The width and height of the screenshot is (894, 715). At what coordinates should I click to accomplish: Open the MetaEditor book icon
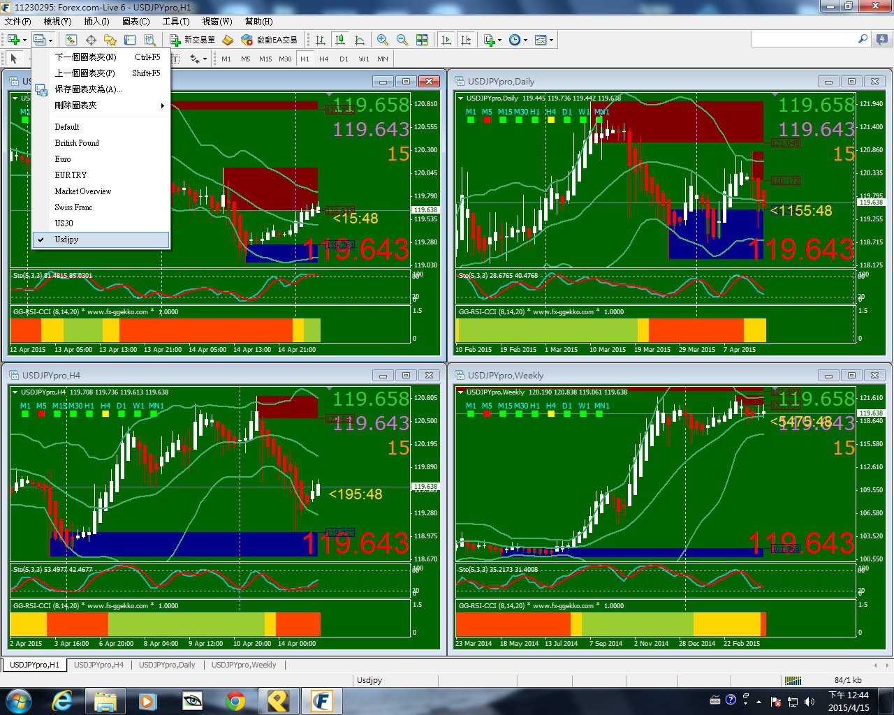pyautogui.click(x=227, y=40)
